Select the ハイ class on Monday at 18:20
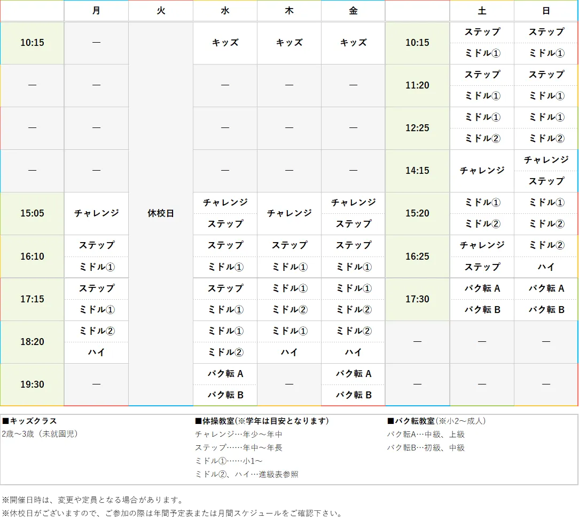The height and width of the screenshot is (521, 579). pyautogui.click(x=96, y=352)
